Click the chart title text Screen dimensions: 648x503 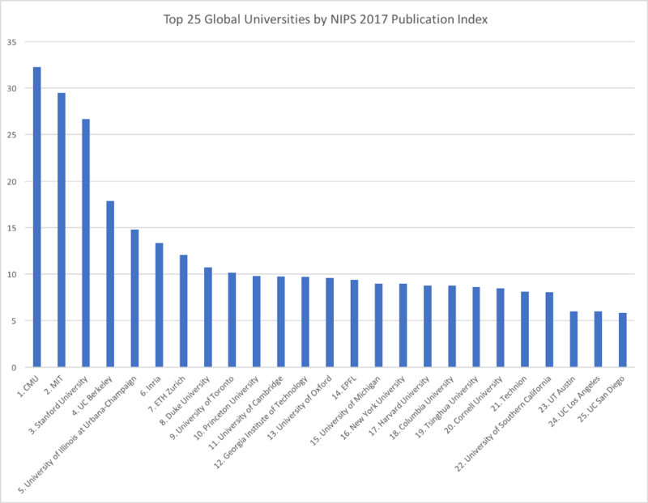[x=326, y=19]
